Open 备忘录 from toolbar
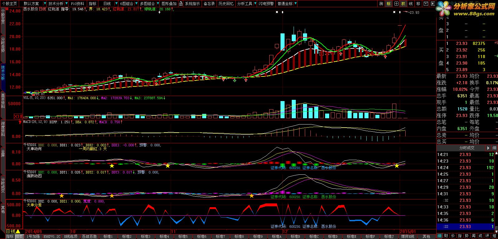This screenshot has height=239, width=498. pyautogui.click(x=209, y=4)
